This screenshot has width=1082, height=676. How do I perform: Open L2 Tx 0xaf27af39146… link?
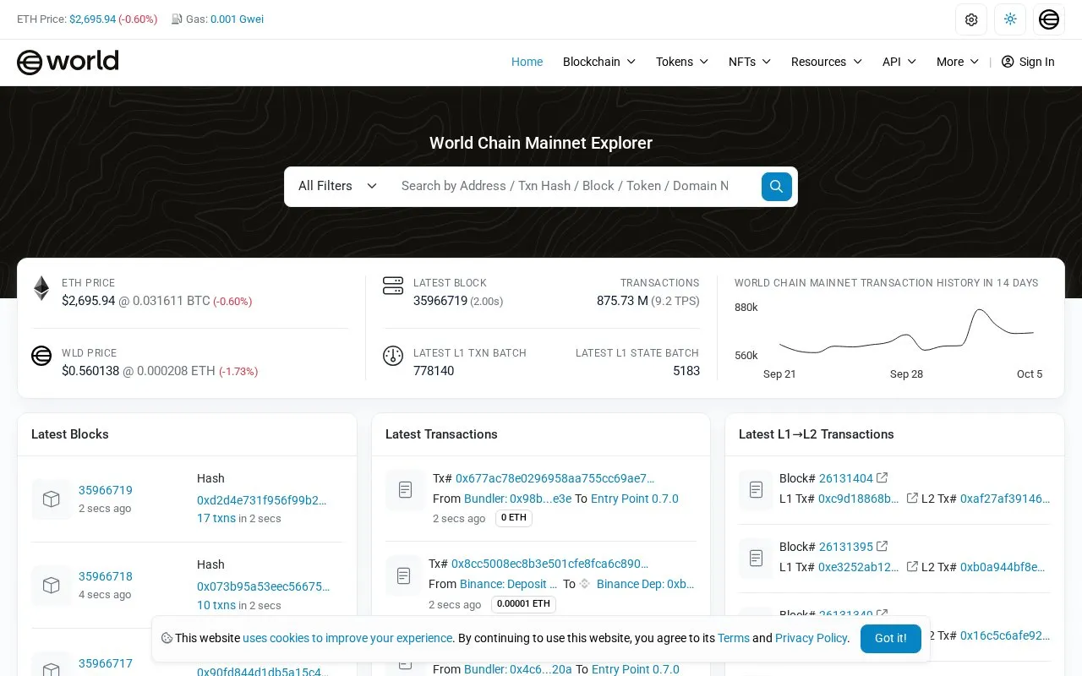pyautogui.click(x=1005, y=499)
